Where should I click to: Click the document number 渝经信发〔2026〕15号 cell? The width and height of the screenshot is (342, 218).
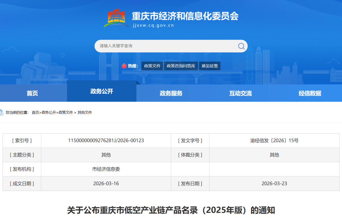[274, 140]
